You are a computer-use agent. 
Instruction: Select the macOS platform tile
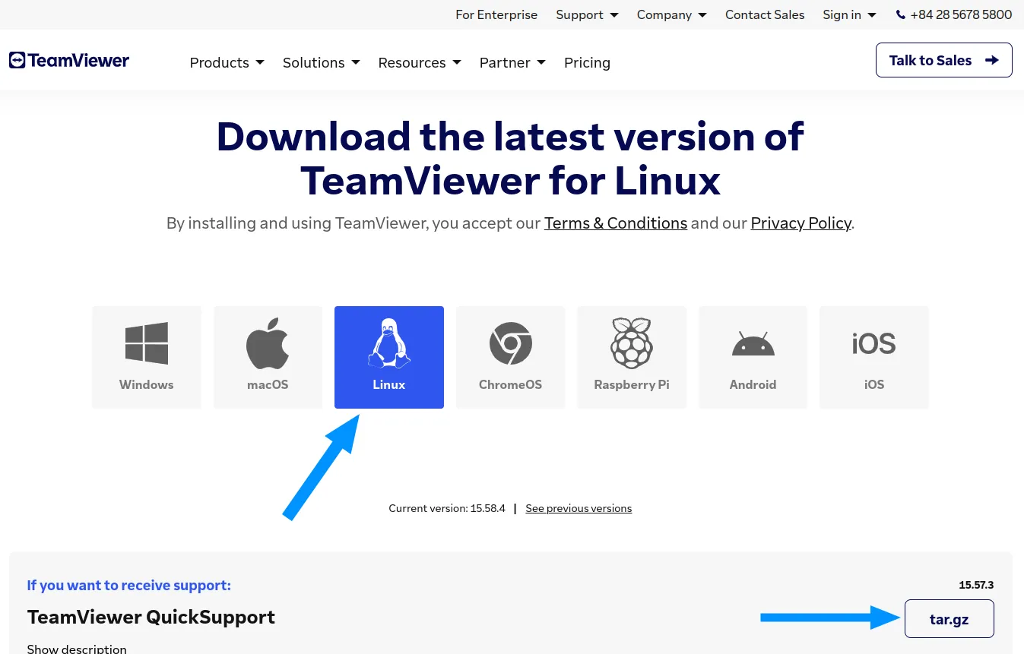tap(268, 357)
